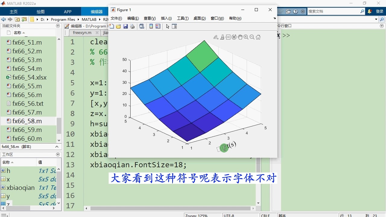The width and height of the screenshot is (386, 217).
Task: Toggle the edit-plot selection arrow
Action: pos(168,26)
